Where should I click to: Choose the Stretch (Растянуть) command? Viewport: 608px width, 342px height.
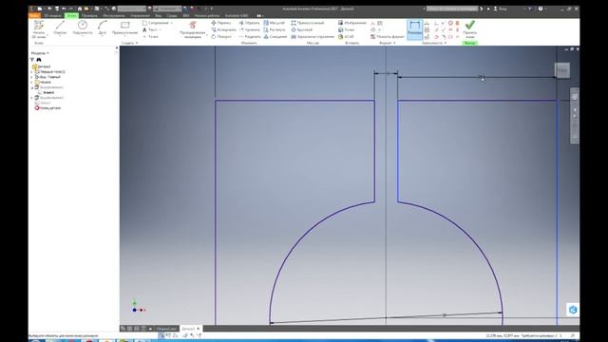(x=275, y=29)
